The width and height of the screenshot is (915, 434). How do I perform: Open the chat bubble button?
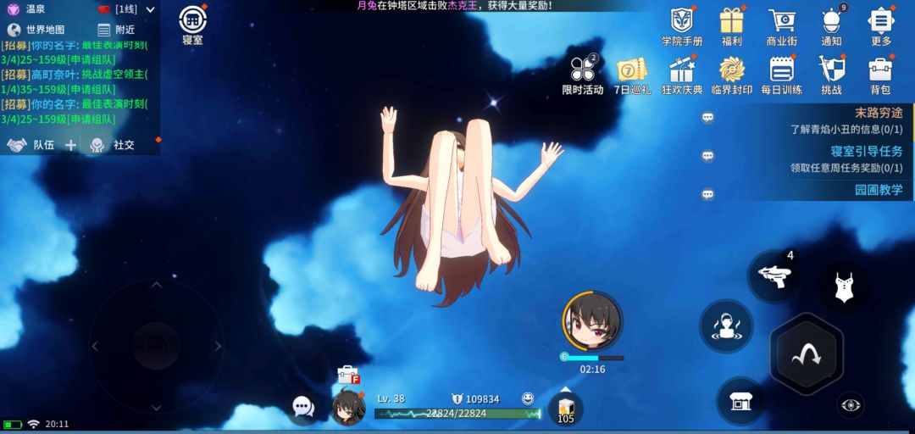(x=303, y=407)
